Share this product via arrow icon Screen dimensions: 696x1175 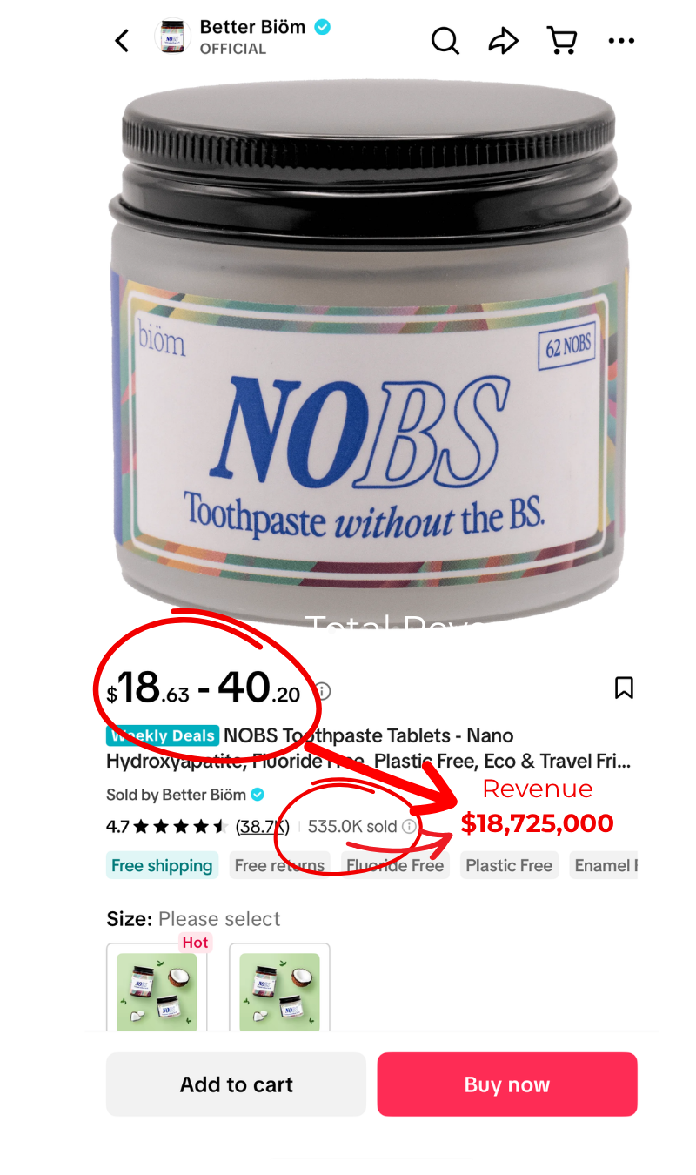(x=503, y=40)
